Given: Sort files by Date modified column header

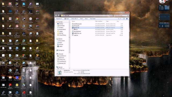Looking at the screenshot, I should click(x=99, y=21).
